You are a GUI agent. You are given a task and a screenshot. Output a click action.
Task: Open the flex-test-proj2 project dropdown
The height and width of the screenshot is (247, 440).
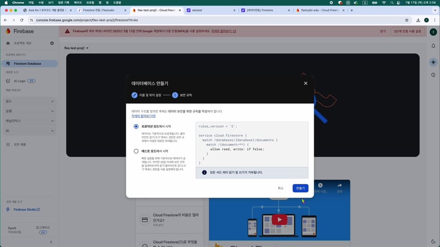click(76, 48)
